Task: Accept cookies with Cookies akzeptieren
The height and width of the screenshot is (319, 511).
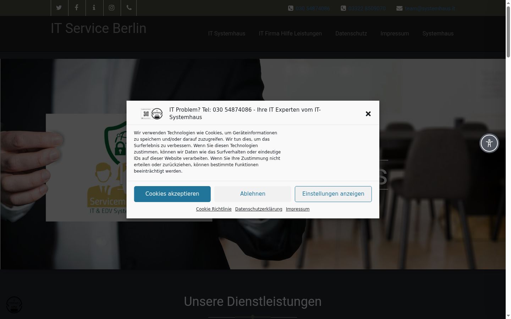Action: [172, 194]
